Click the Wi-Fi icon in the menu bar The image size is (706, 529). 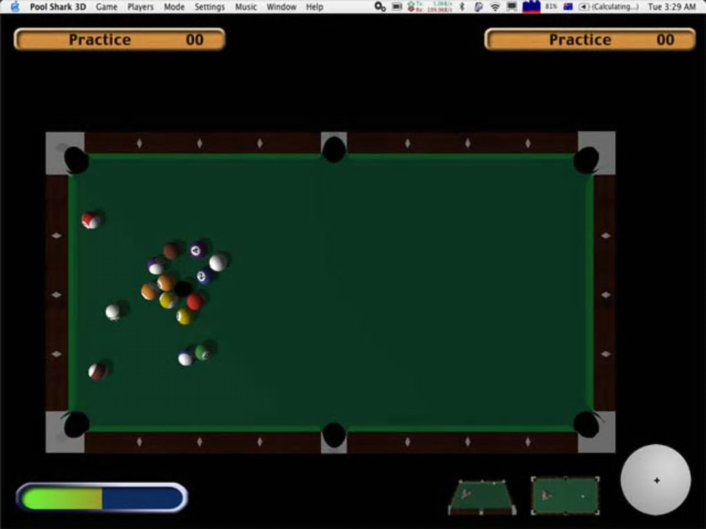point(495,7)
